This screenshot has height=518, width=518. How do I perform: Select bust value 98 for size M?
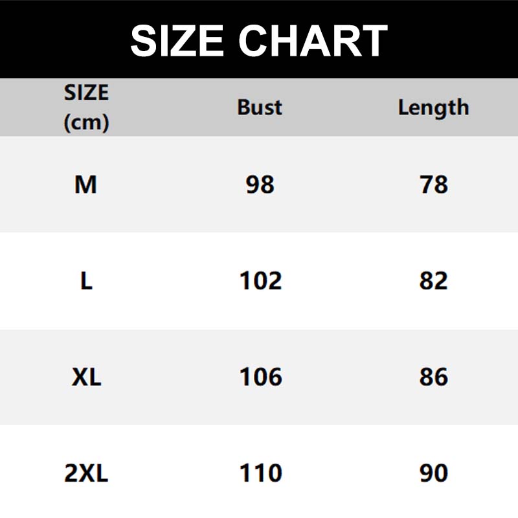click(x=260, y=185)
